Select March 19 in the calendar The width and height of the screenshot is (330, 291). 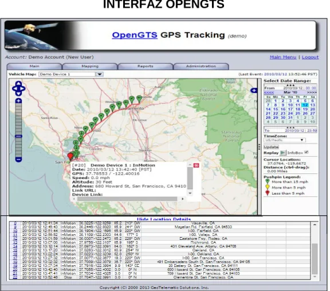tap(305, 109)
